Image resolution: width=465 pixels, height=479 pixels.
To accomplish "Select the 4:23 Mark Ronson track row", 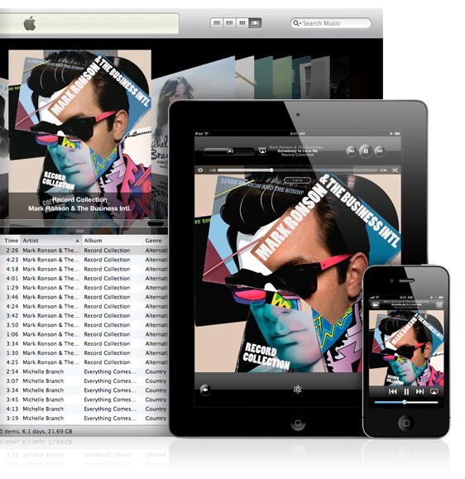I will point(84,260).
